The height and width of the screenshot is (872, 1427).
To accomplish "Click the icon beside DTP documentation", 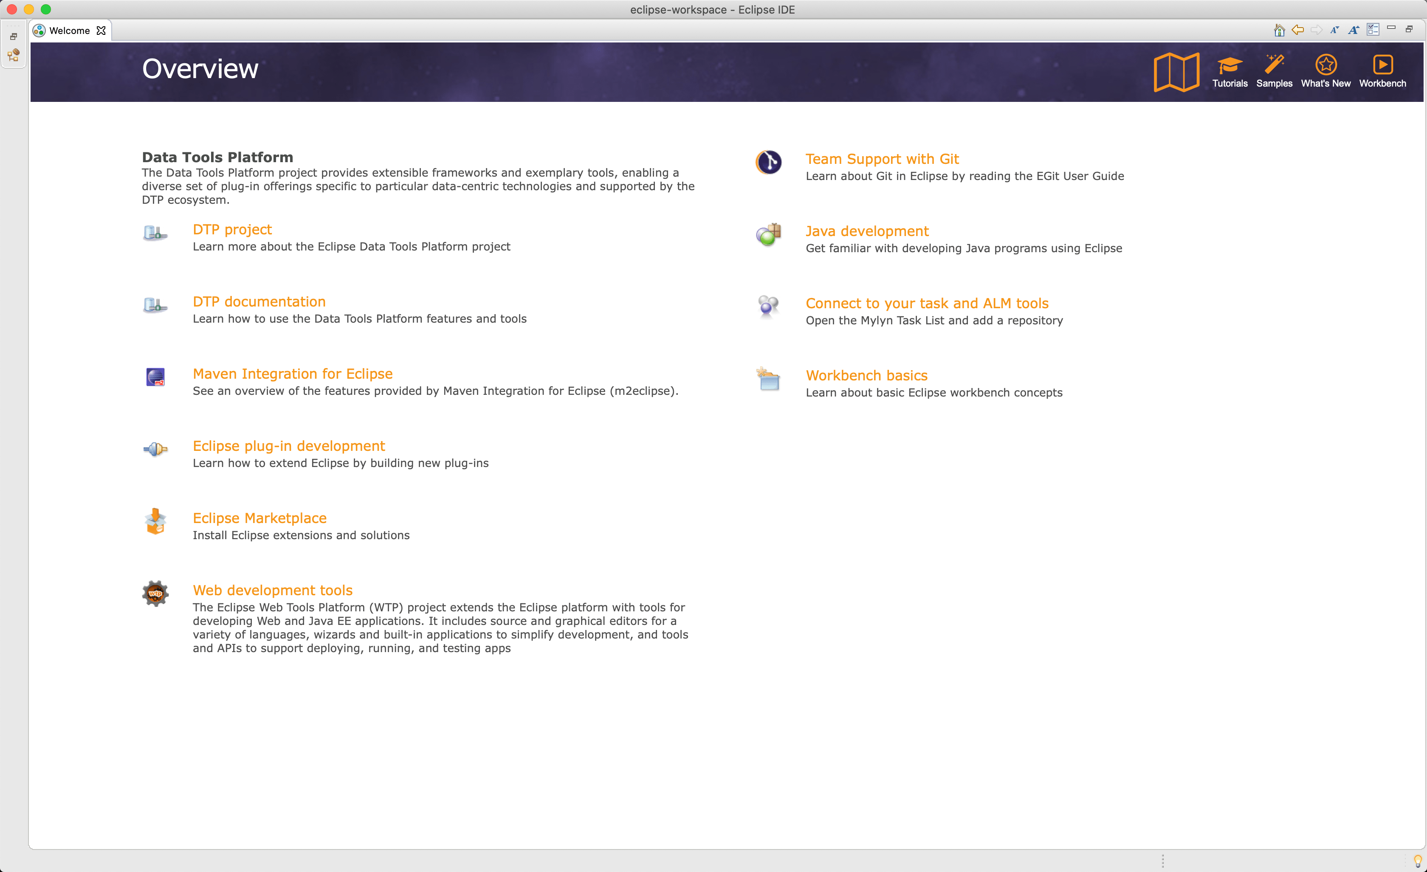I will point(155,305).
